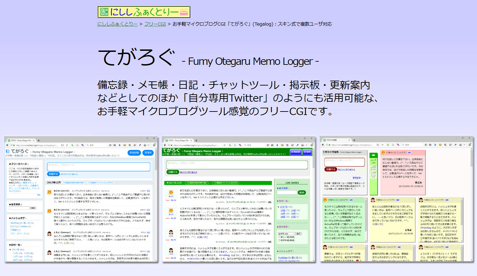
Task: Click the にししふぁくとりー logo banner
Action: point(144,12)
